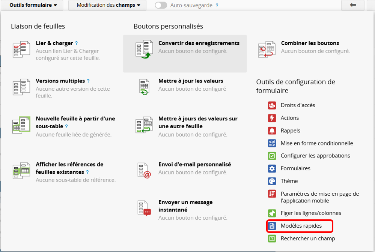Click the back arrow button
The width and height of the screenshot is (375, 252).
[353, 5]
